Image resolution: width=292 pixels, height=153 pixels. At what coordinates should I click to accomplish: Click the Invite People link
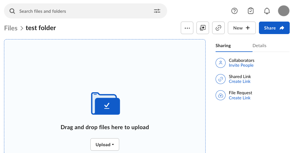coord(241,65)
